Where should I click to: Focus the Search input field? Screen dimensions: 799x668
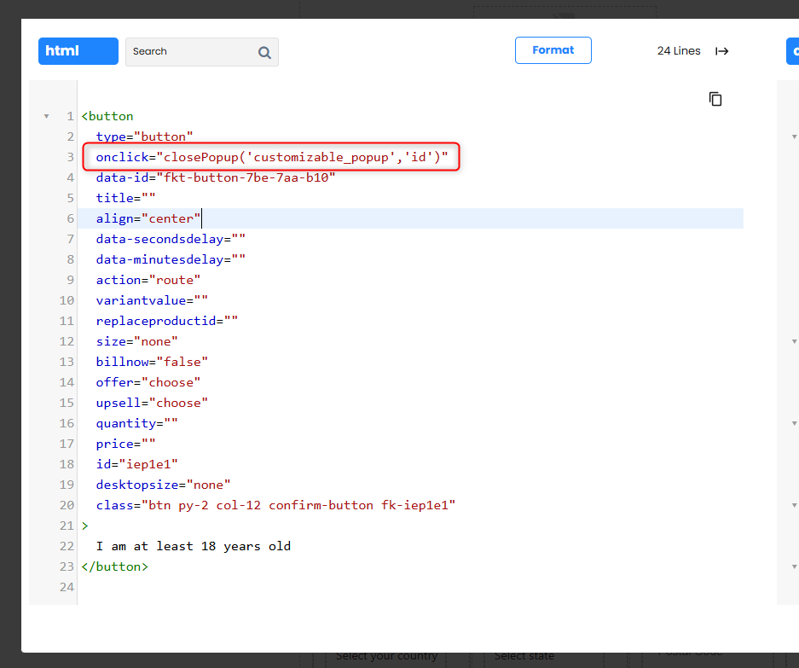[192, 52]
